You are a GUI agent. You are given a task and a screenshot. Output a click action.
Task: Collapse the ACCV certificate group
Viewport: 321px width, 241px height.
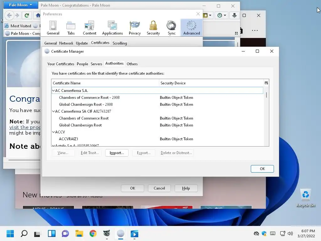[x=53, y=132]
